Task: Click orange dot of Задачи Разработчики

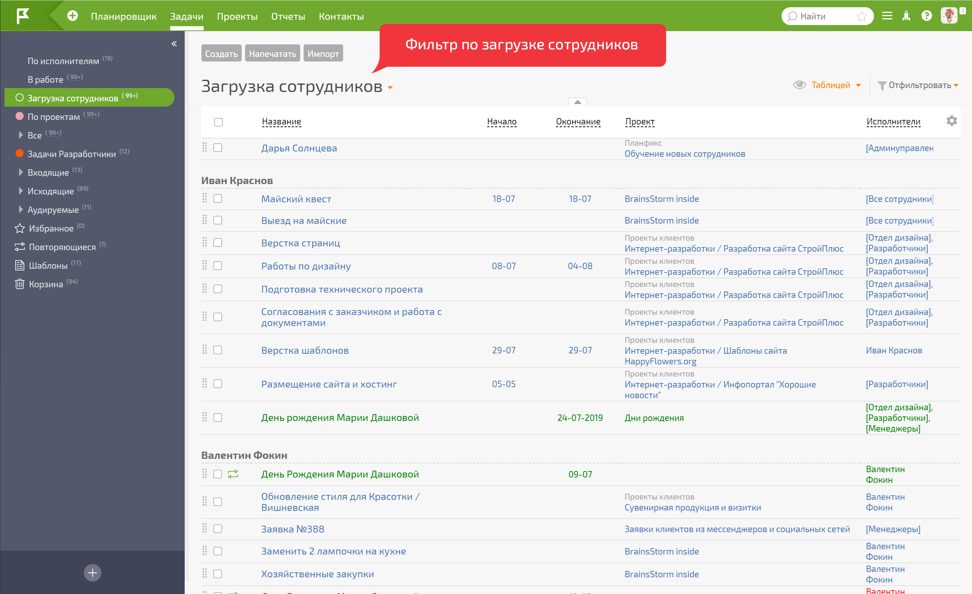Action: pos(19,153)
